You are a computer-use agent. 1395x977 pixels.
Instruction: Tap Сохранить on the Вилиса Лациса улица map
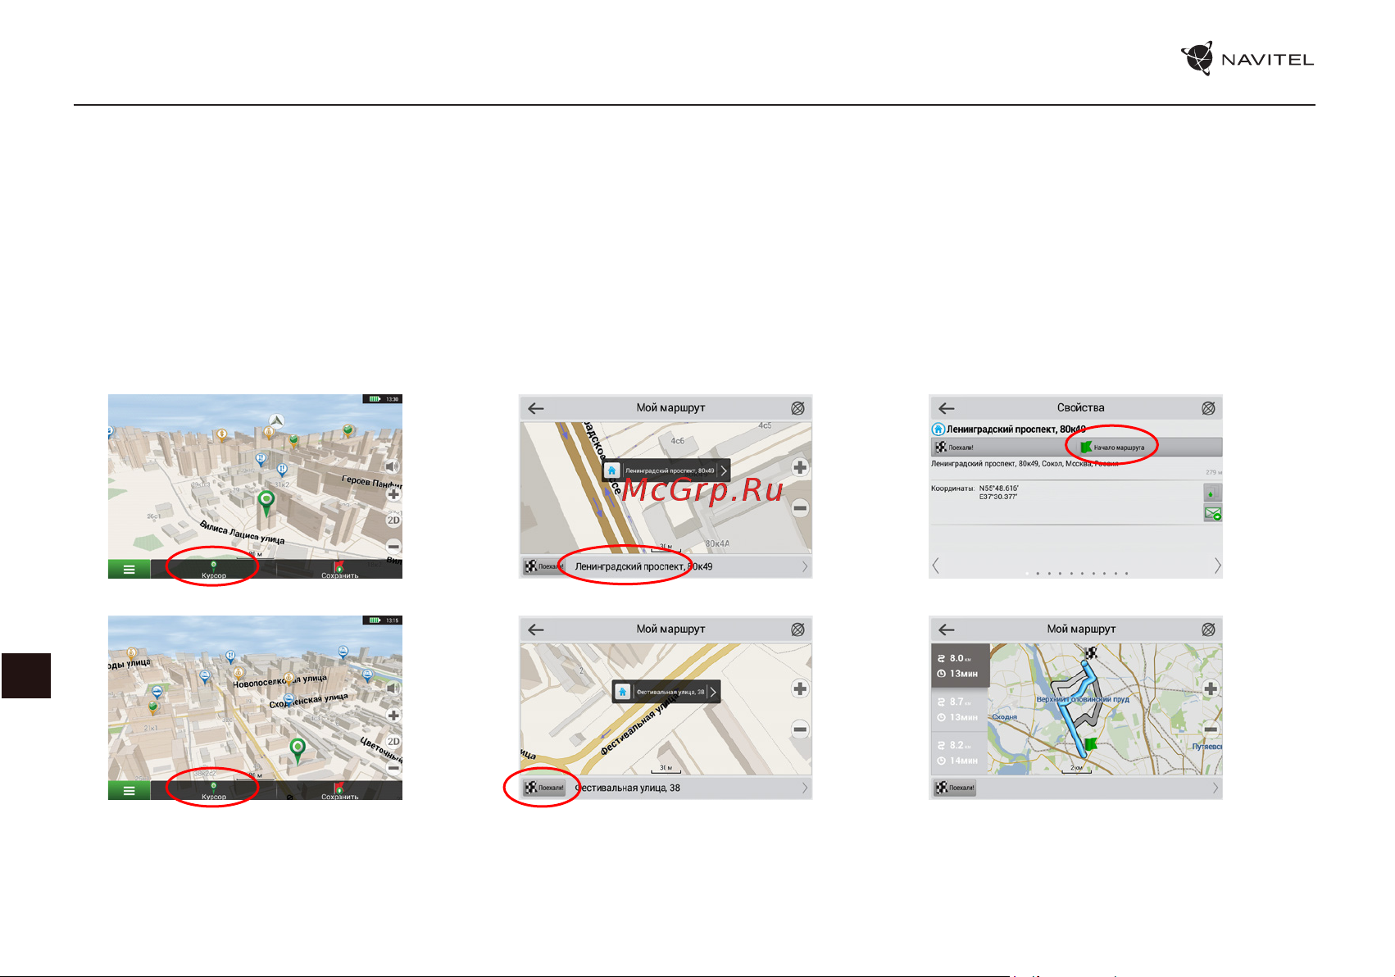339,570
